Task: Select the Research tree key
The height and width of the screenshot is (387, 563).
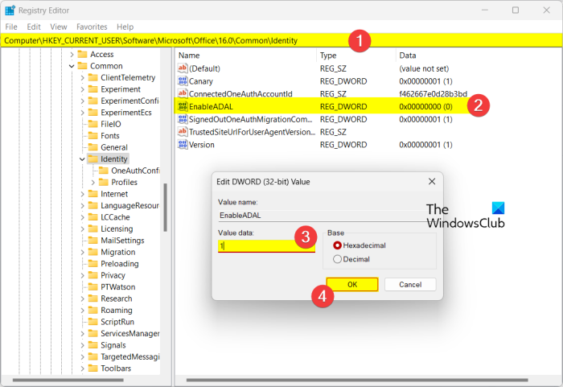Action: 117,298
